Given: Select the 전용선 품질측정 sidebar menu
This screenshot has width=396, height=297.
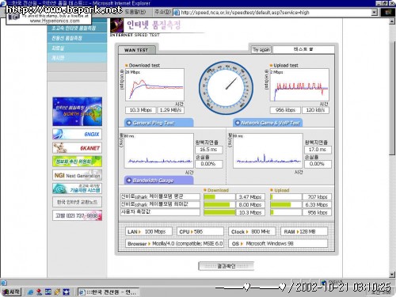Looking at the screenshot, I should 77,38.
